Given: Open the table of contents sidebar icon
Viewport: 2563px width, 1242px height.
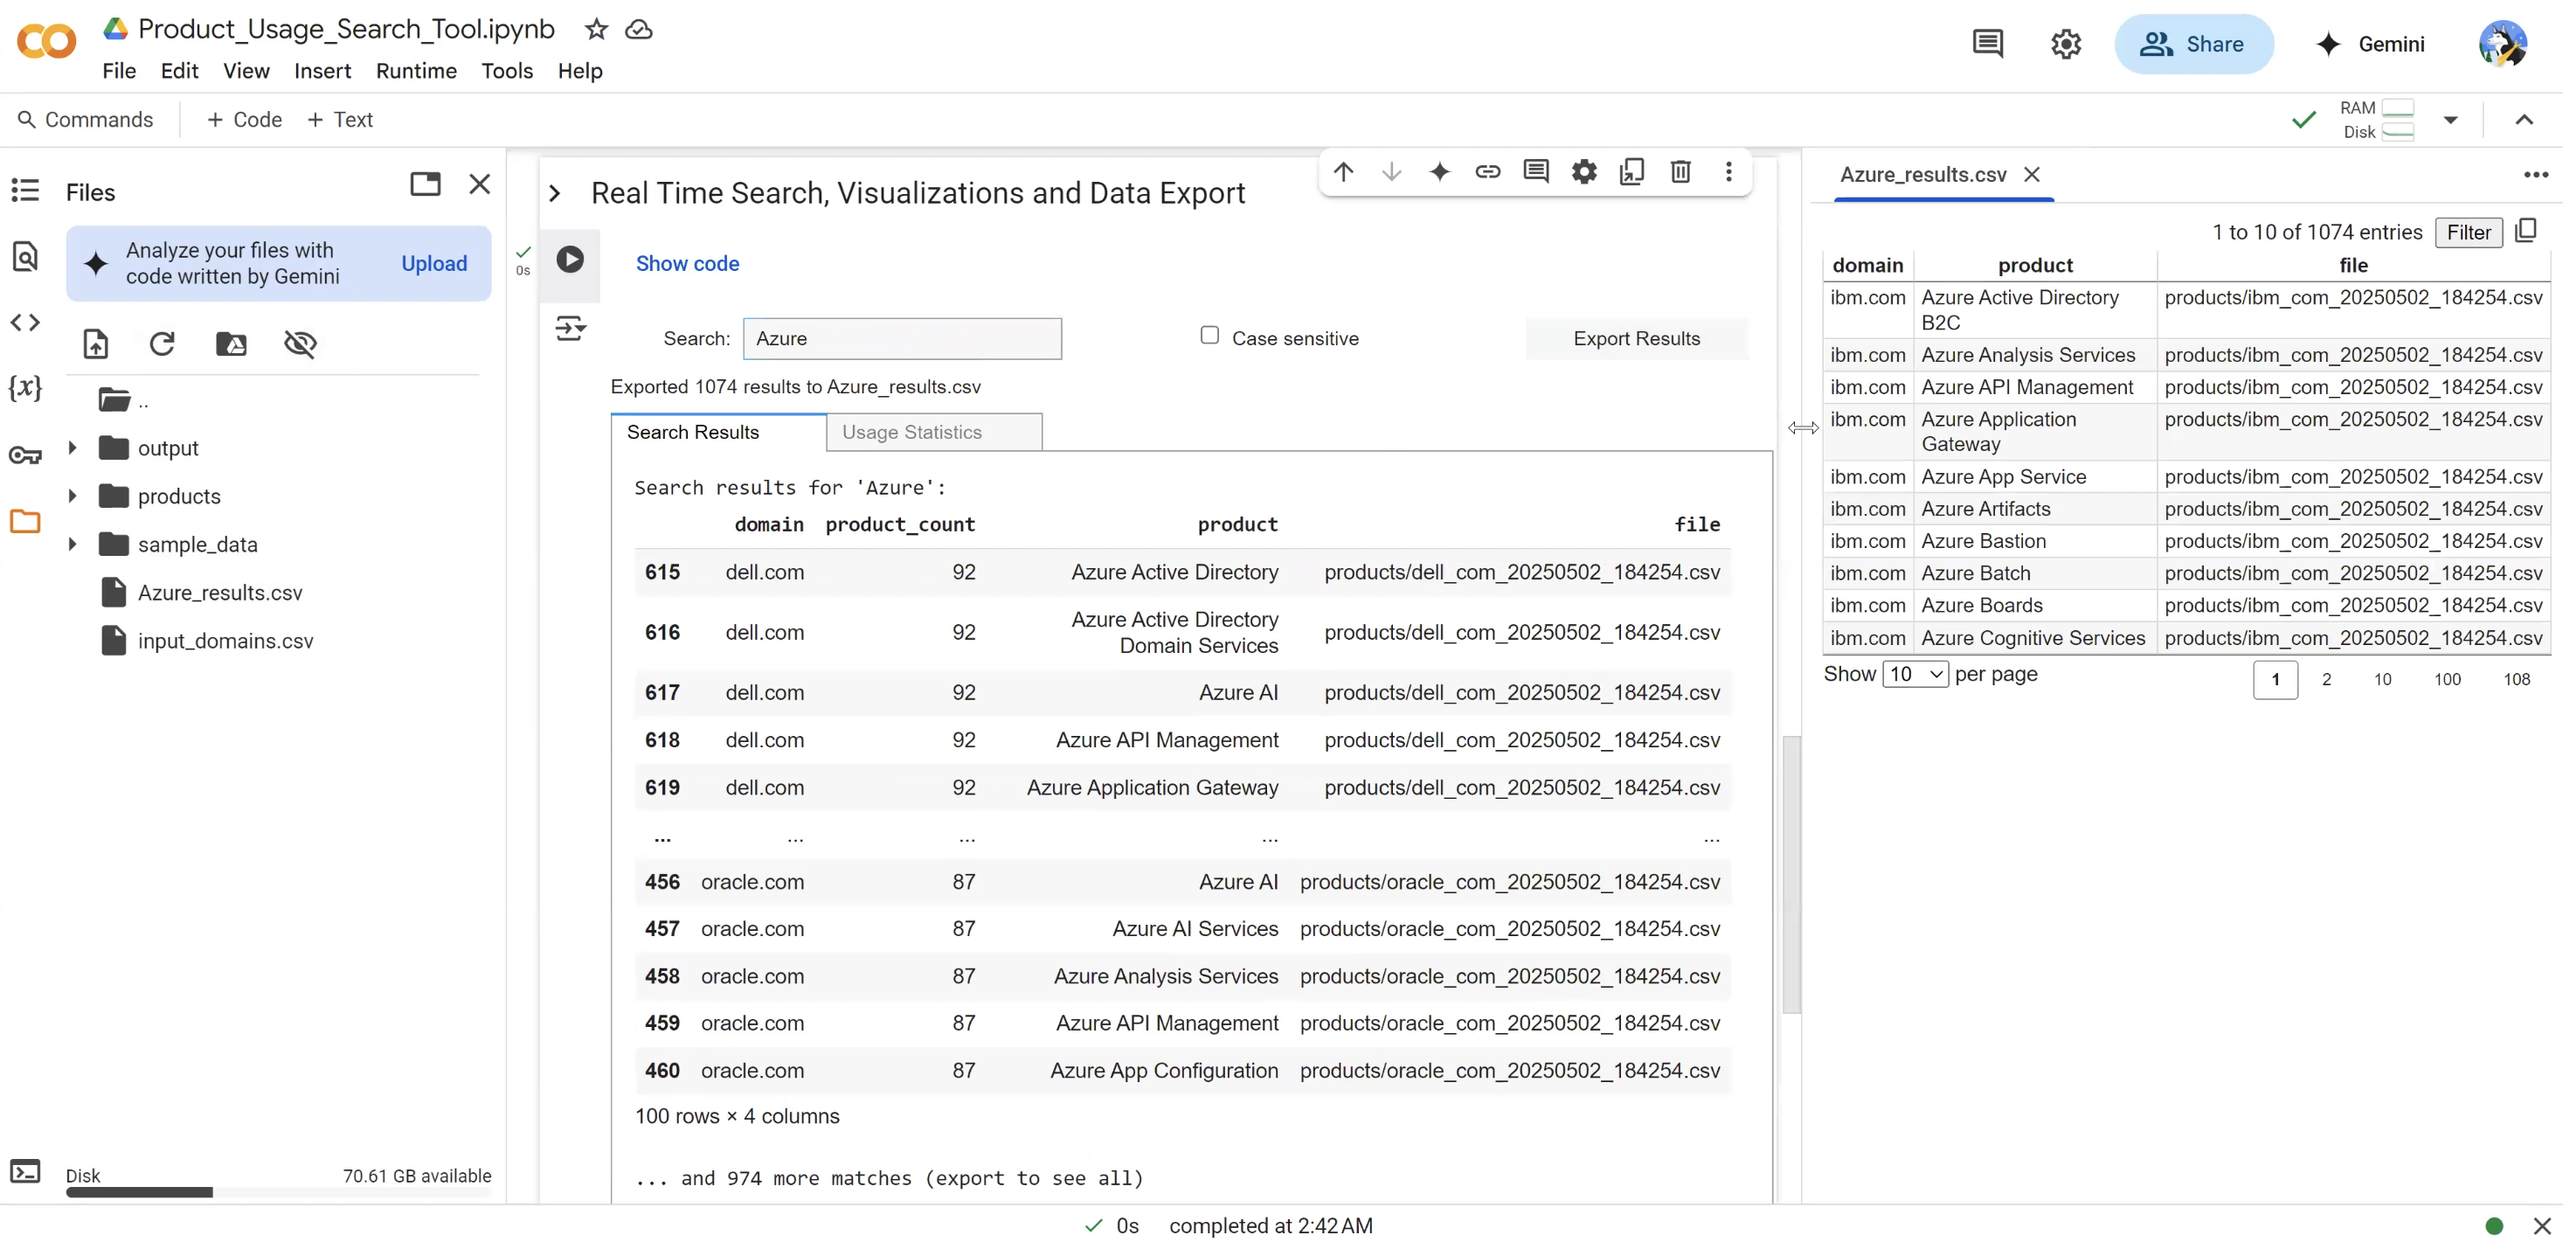Looking at the screenshot, I should click(24, 190).
